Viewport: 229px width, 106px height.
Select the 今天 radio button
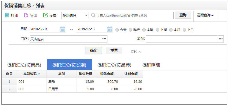[x=117, y=30]
